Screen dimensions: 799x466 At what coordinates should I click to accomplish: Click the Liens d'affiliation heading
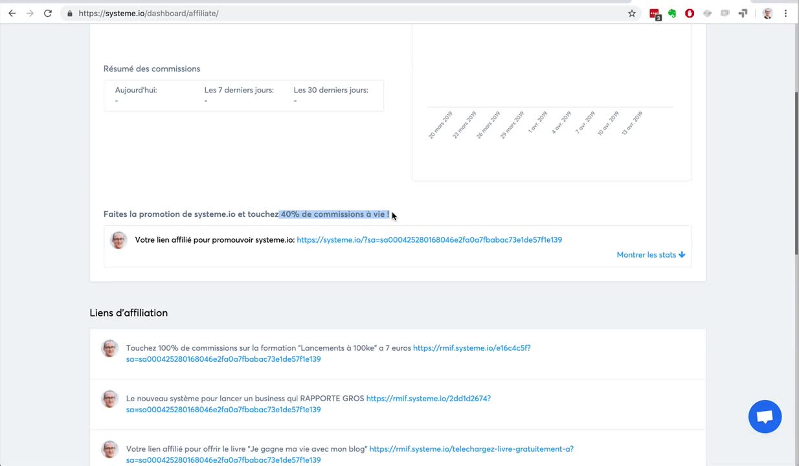pos(128,313)
